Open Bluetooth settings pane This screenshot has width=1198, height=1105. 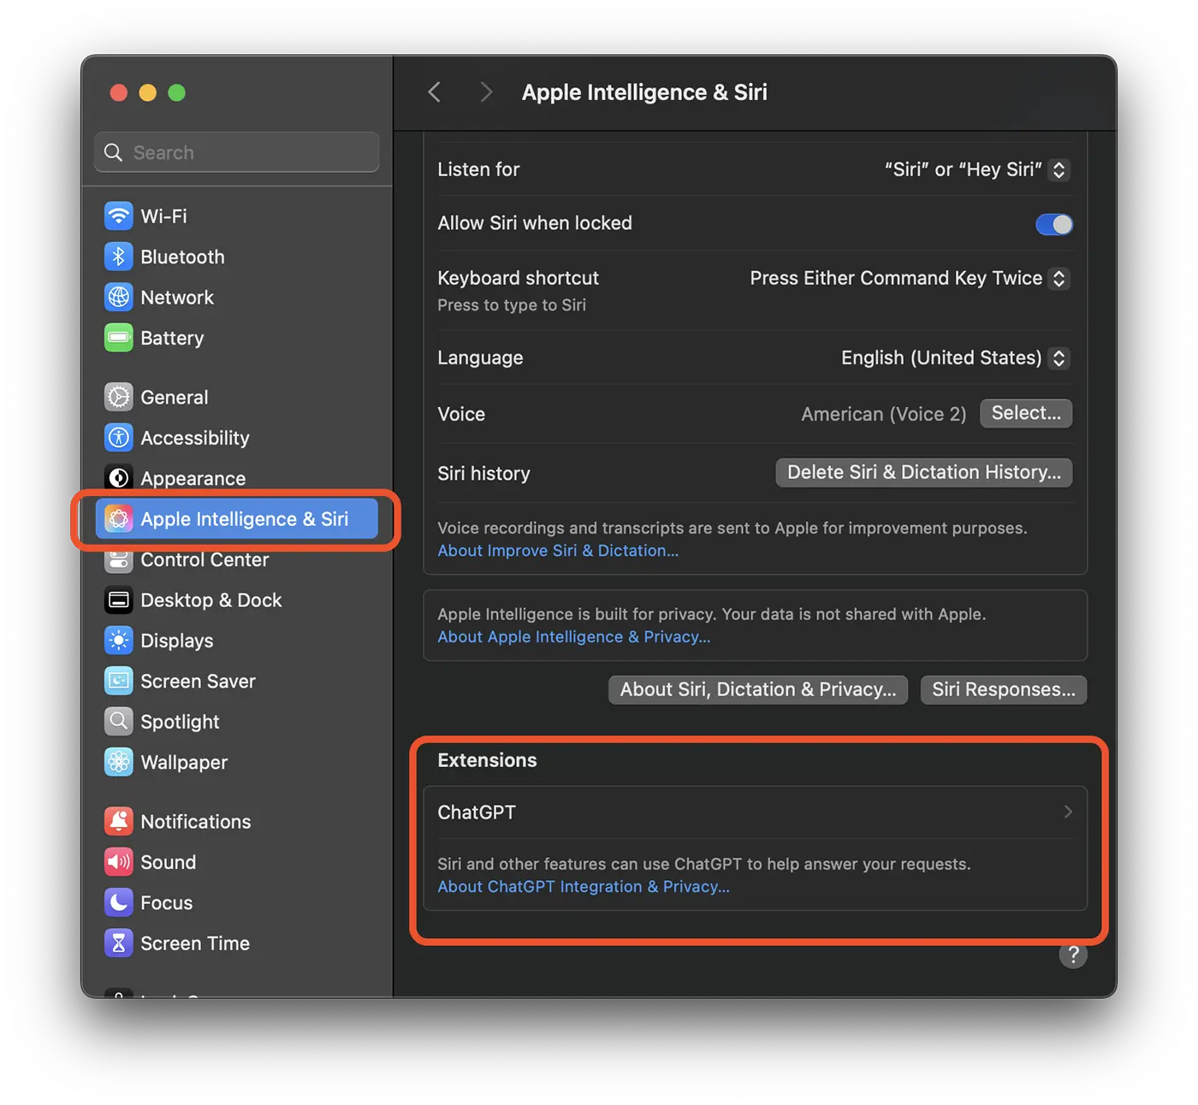(x=237, y=257)
